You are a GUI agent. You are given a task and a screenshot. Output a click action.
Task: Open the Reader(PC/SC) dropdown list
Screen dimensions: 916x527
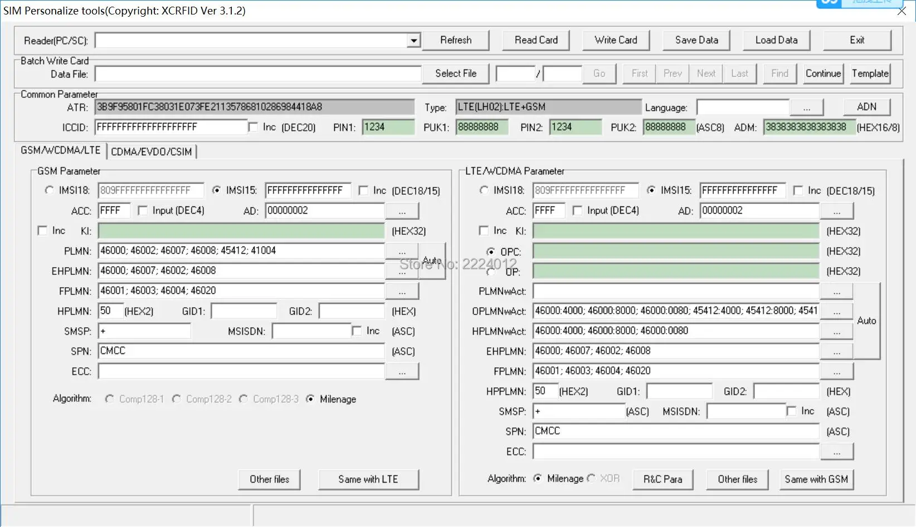click(413, 41)
